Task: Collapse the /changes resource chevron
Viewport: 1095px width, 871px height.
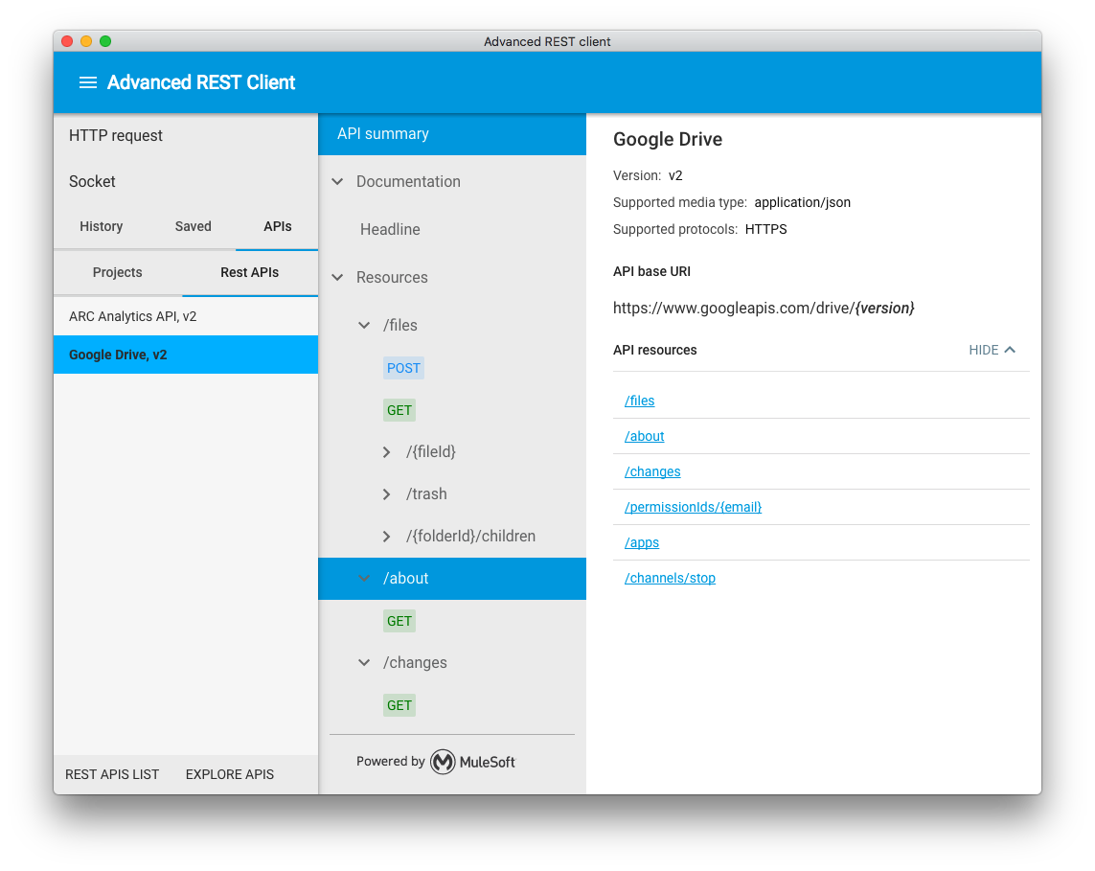Action: [x=364, y=663]
